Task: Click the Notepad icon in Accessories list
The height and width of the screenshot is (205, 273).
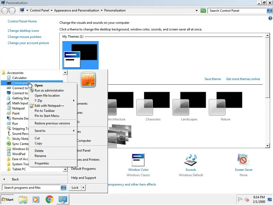Action: (9, 108)
